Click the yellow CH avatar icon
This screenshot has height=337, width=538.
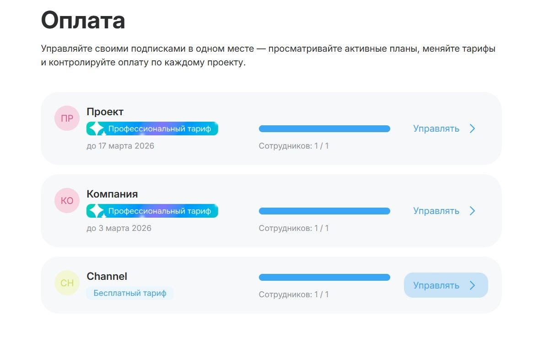tap(67, 283)
